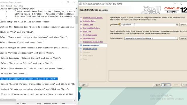Go to the Install Type step
Image resolution: width=187 pixels, height=105 pixels.
tap(87, 32)
